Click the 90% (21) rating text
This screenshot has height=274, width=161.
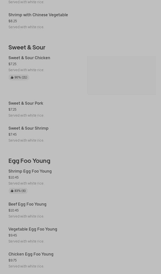point(21,77)
